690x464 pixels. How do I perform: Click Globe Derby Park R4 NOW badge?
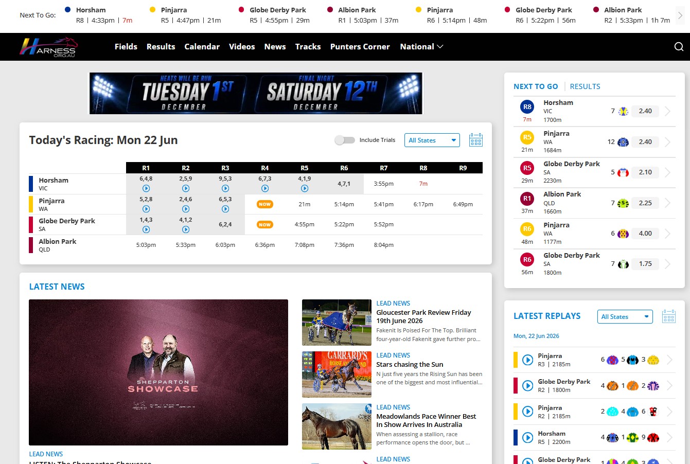265,225
